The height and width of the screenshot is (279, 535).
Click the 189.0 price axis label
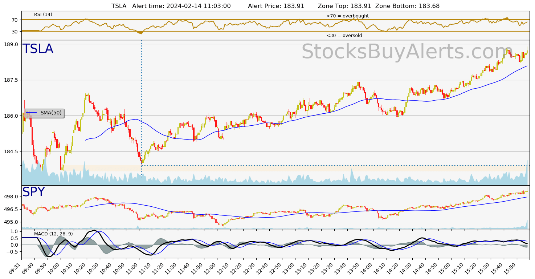point(12,44)
